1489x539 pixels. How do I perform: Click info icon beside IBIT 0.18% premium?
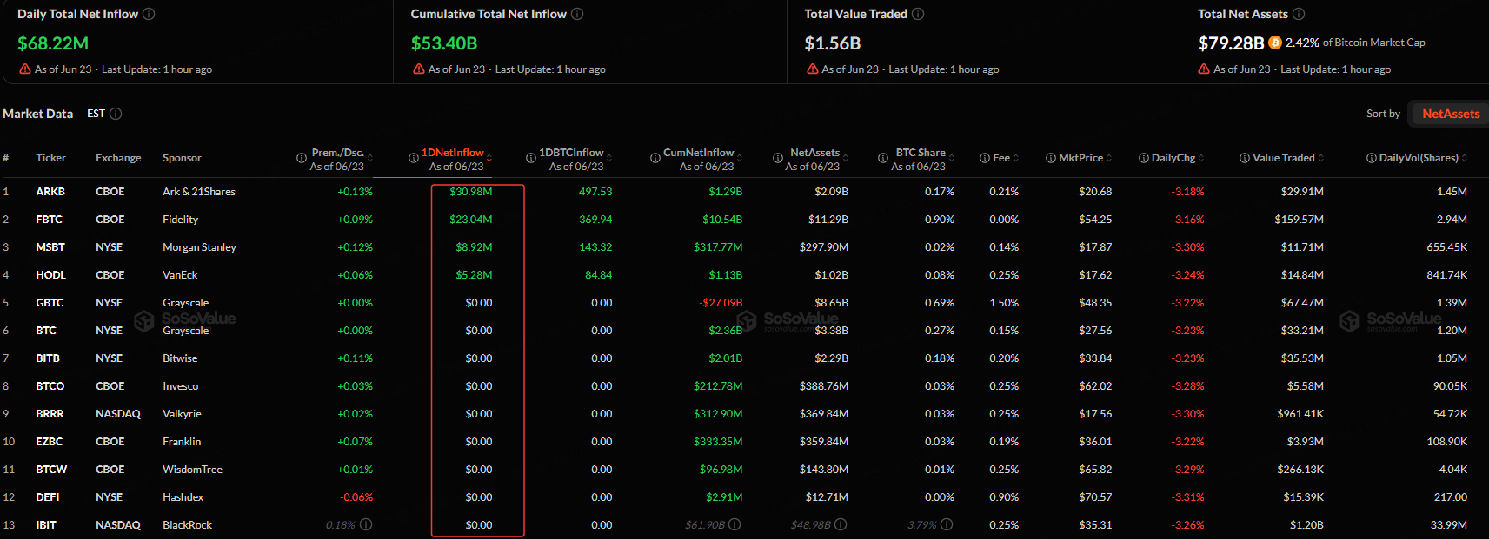(366, 524)
